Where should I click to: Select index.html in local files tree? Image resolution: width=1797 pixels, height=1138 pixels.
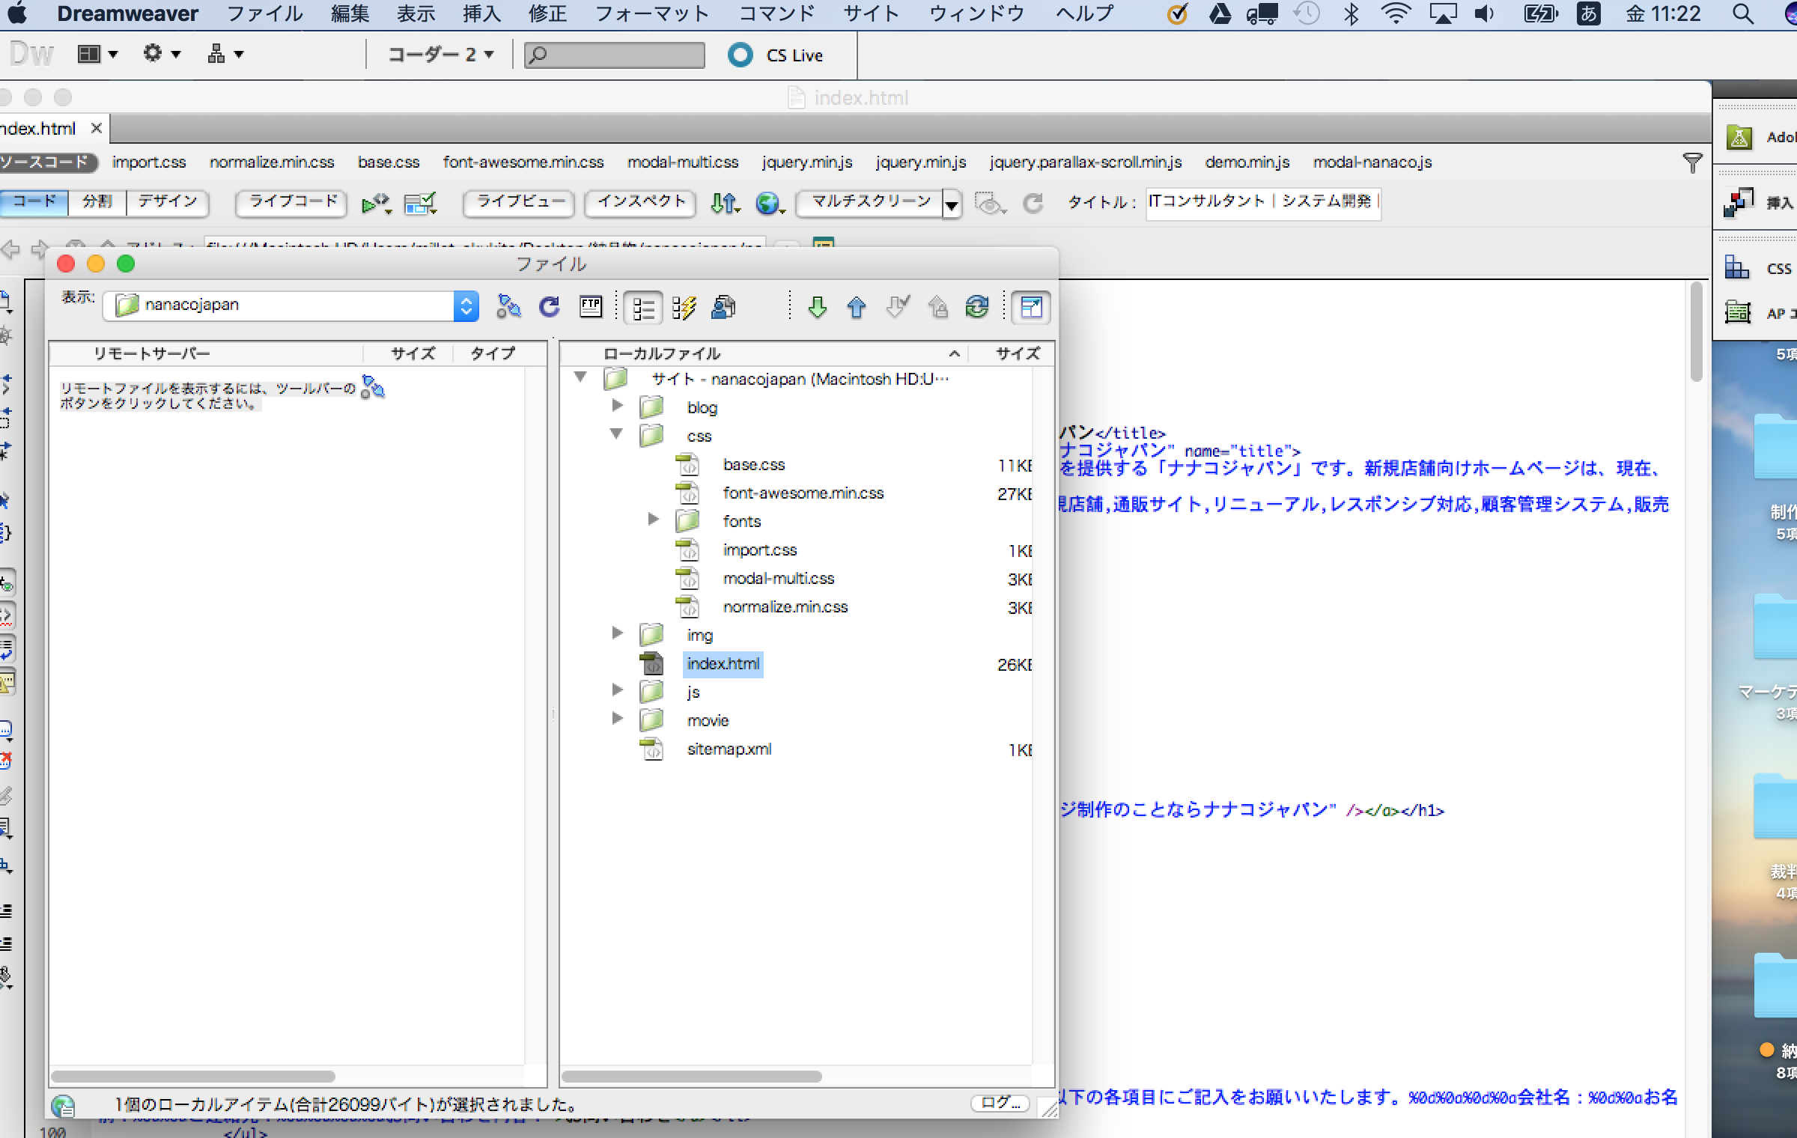click(723, 664)
